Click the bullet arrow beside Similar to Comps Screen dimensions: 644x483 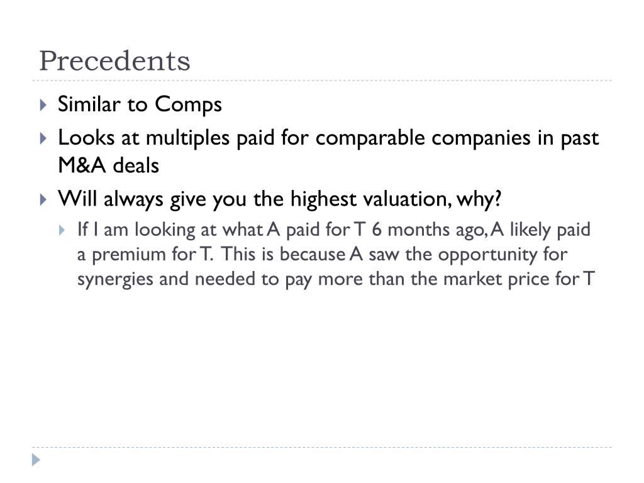coord(42,104)
